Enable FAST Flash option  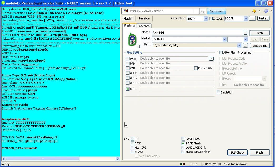click(x=183, y=139)
